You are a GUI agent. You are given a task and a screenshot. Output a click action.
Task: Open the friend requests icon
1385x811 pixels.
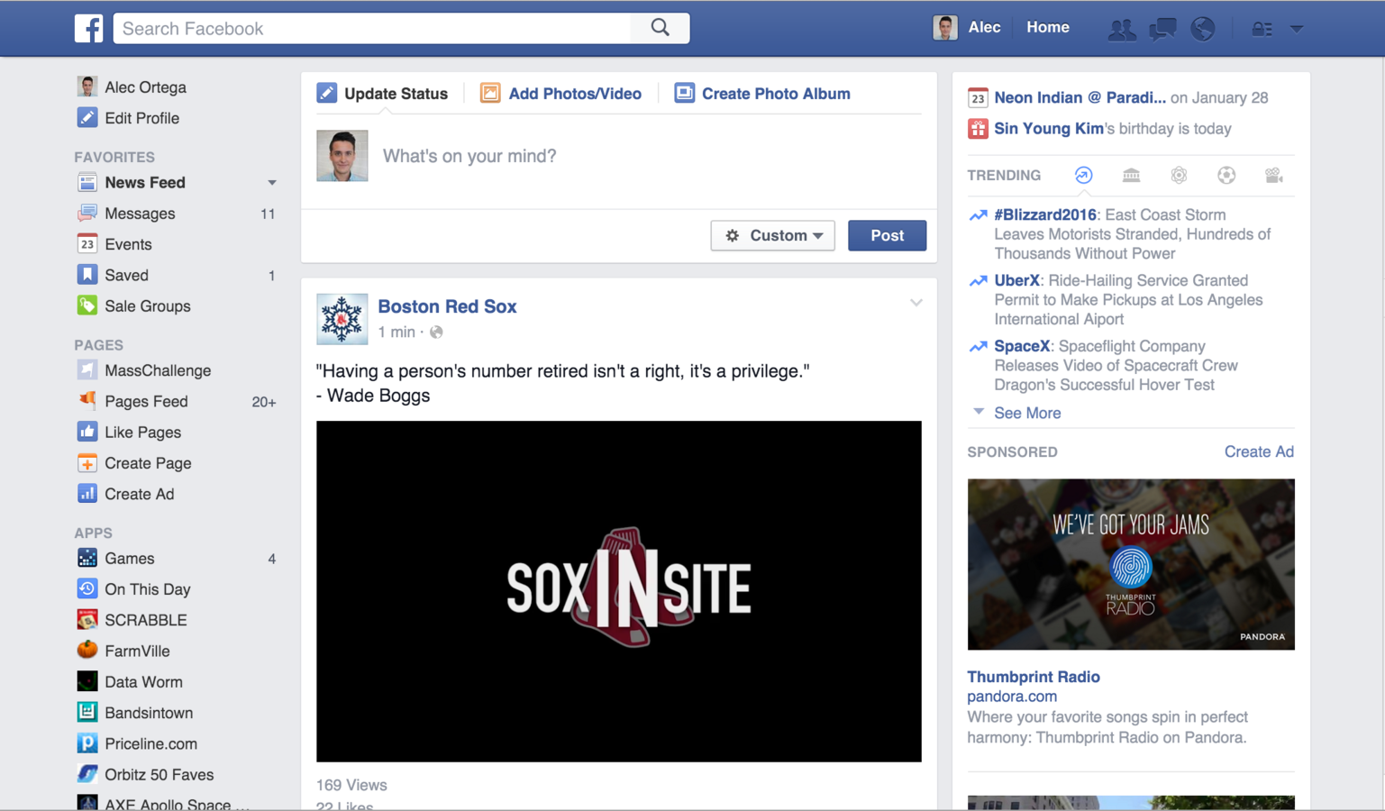1121,29
